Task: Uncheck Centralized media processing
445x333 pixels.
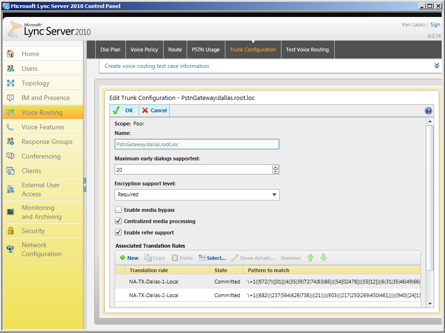Action: 118,221
